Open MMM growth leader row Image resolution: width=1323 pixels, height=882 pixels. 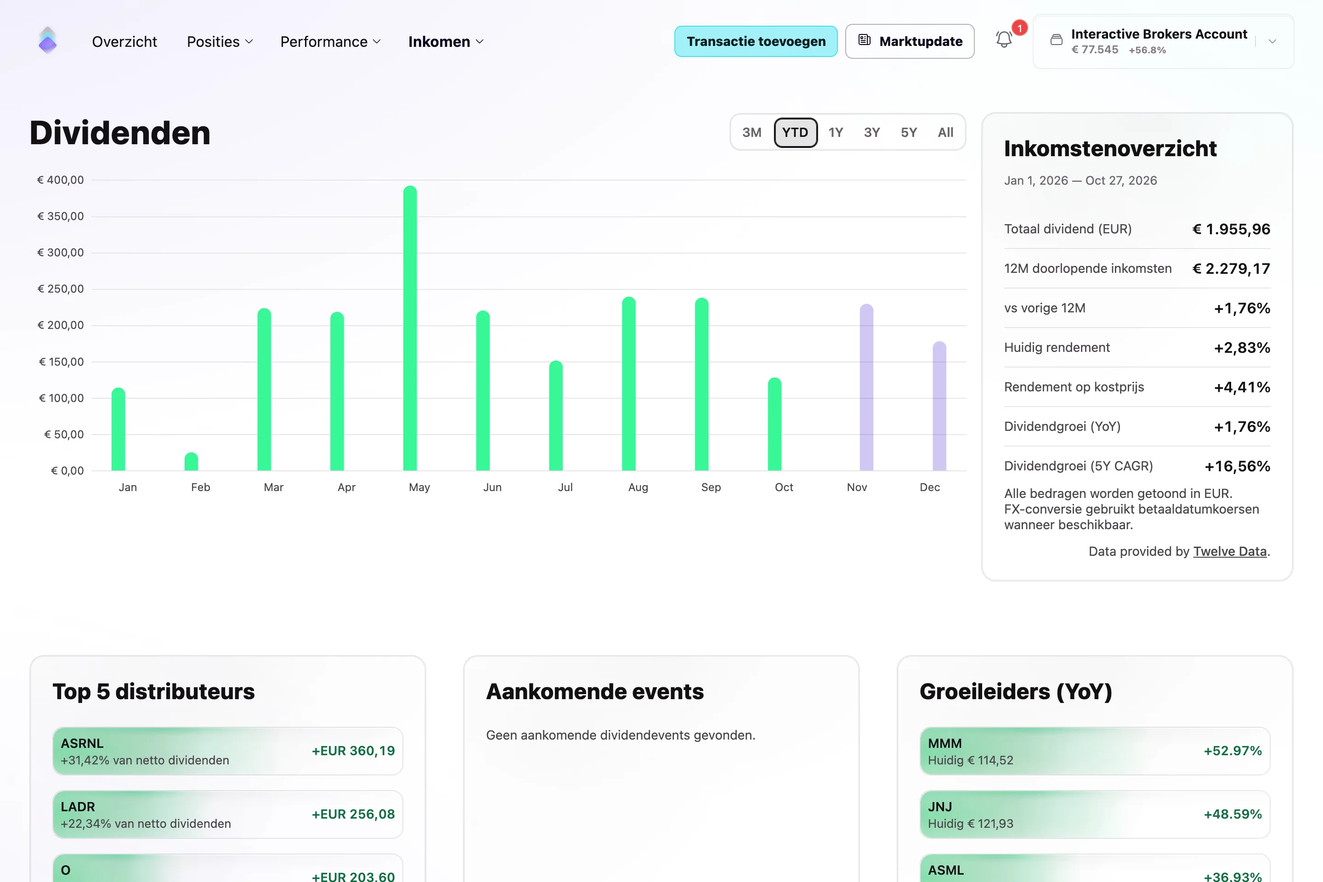point(1095,751)
